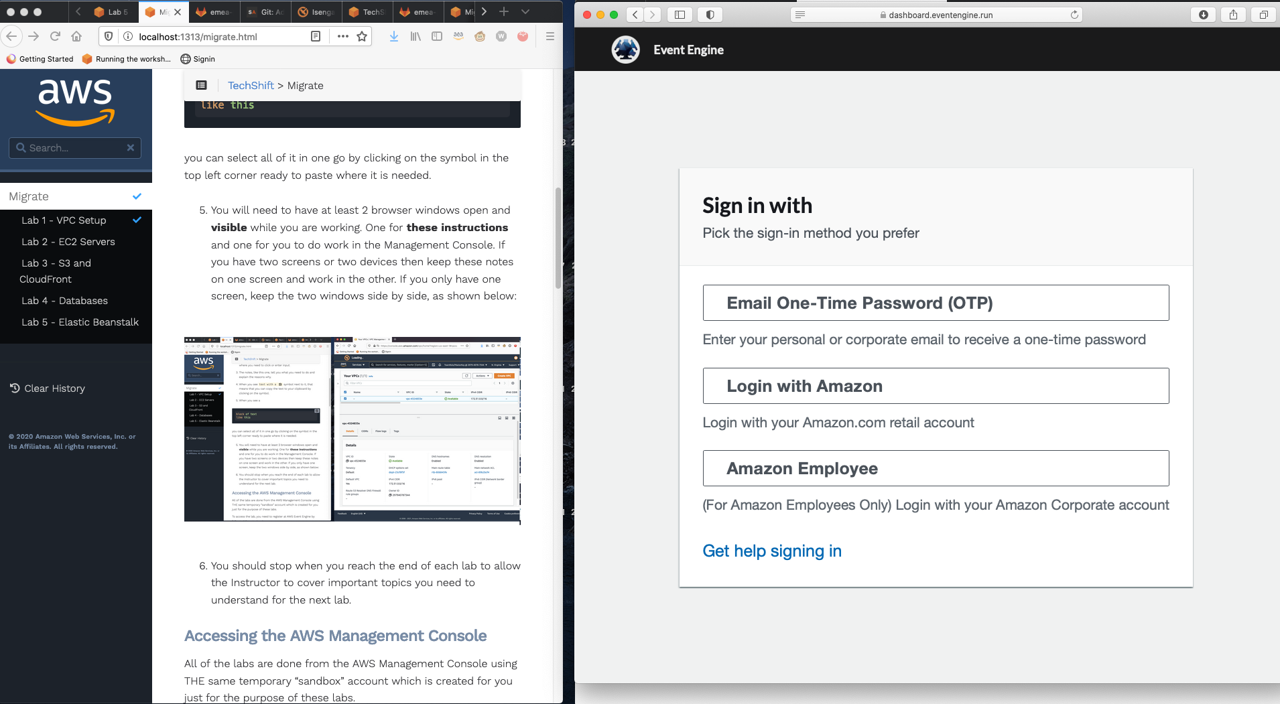This screenshot has height=704, width=1280.
Task: Switch to the Git tab
Action: coord(265,12)
